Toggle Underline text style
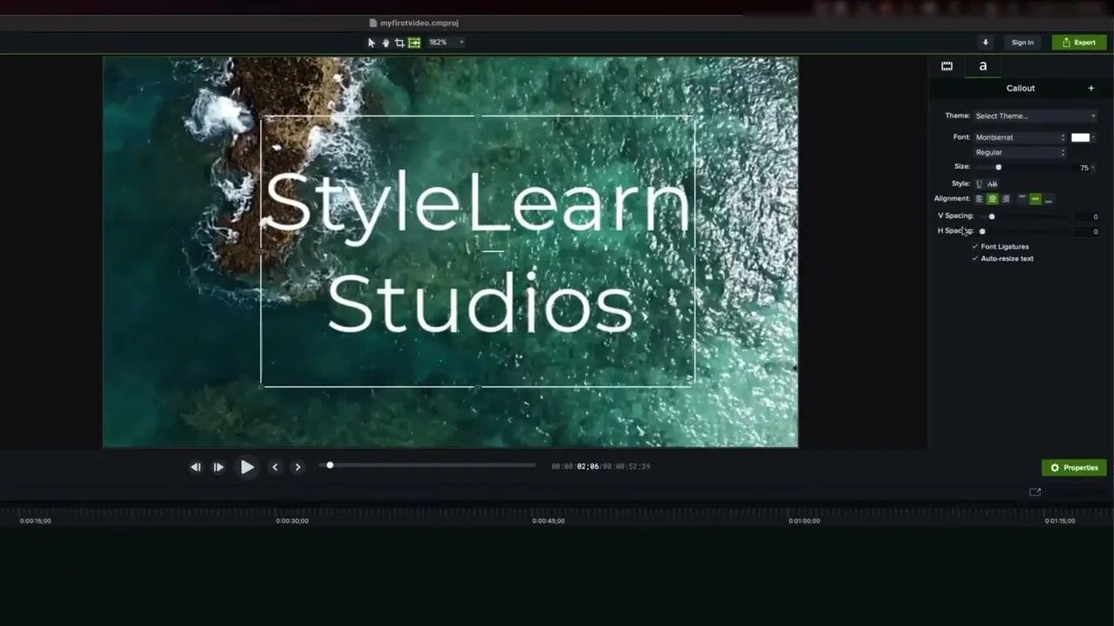Viewport: 1114px width, 626px height. [979, 184]
